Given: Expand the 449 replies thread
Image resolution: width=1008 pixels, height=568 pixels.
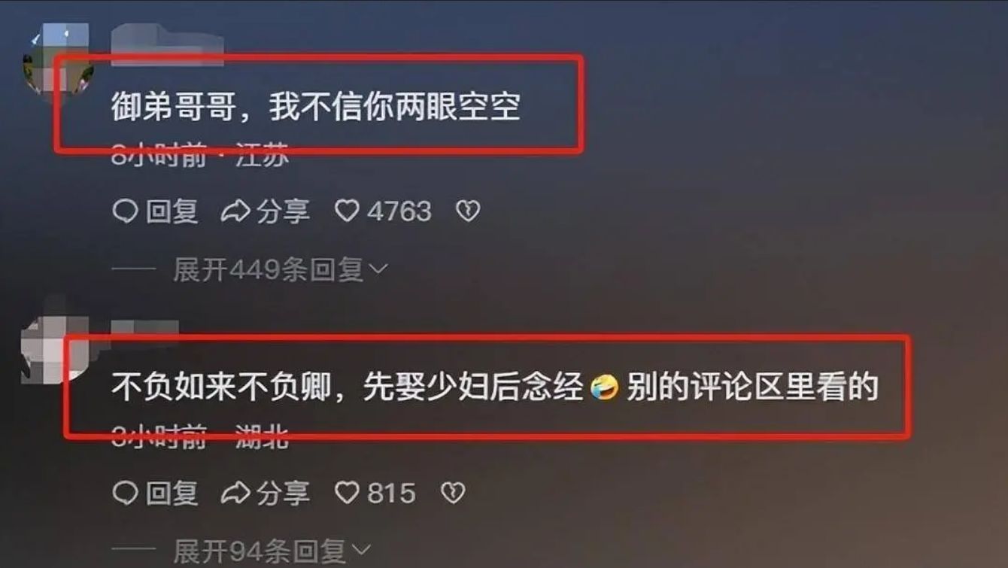Looking at the screenshot, I should pyautogui.click(x=280, y=269).
